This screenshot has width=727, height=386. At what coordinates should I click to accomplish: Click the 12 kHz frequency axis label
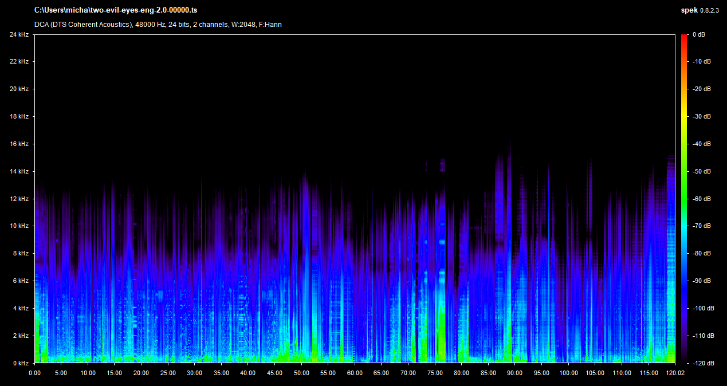(x=19, y=199)
